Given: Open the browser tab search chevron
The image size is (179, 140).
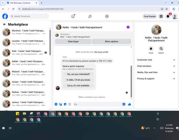Looking at the screenshot, I should point(3,3).
